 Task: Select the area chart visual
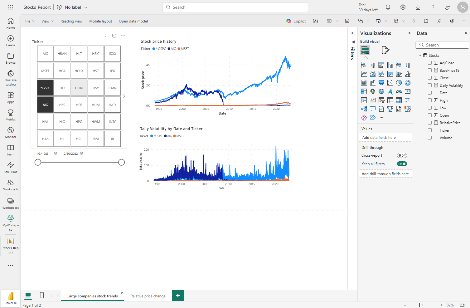[x=372, y=74]
